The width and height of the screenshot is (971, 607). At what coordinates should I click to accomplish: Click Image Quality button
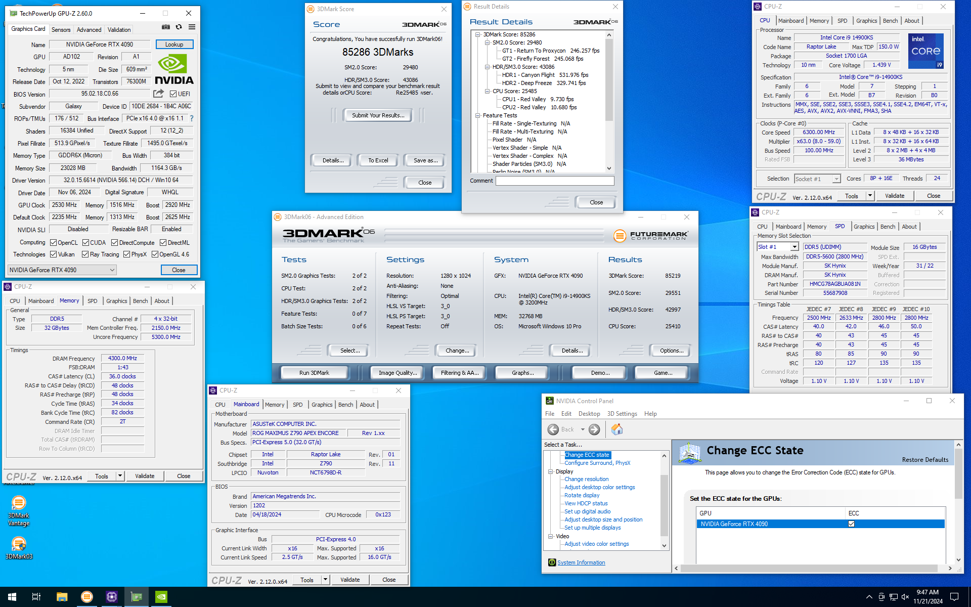click(398, 373)
